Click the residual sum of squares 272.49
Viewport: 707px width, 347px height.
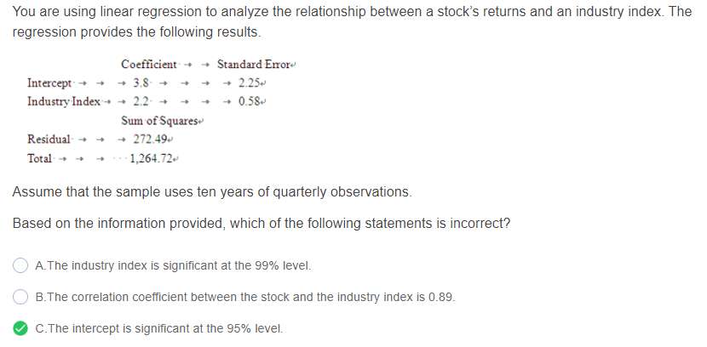pos(152,139)
